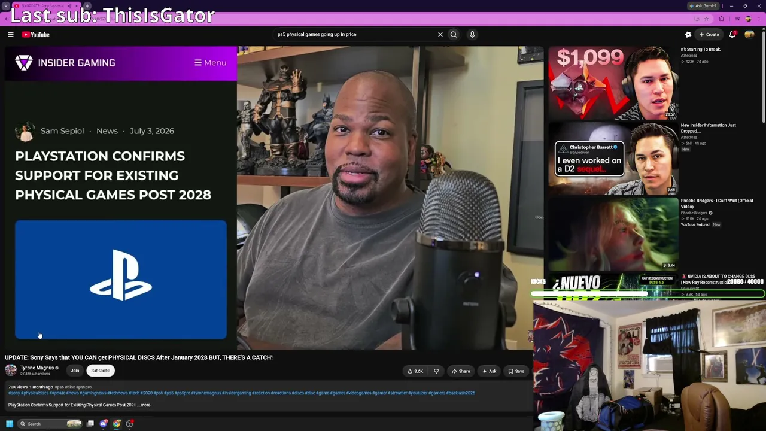Open Phoebe Bridgers "I Can't Wait" thumbnail
Viewport: 766px width, 431px height.
click(x=613, y=234)
